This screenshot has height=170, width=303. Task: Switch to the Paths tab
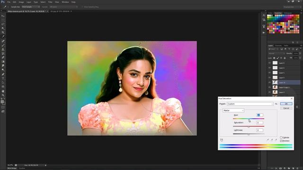[x=286, y=46]
